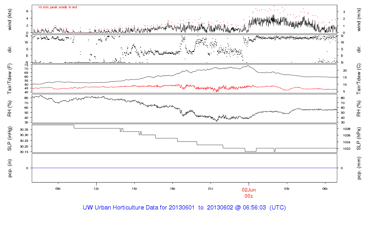Viewport: 369px width, 252px height.
Task: Click the 'Tair/Tdew (F)' axis title
Action: tap(10, 79)
